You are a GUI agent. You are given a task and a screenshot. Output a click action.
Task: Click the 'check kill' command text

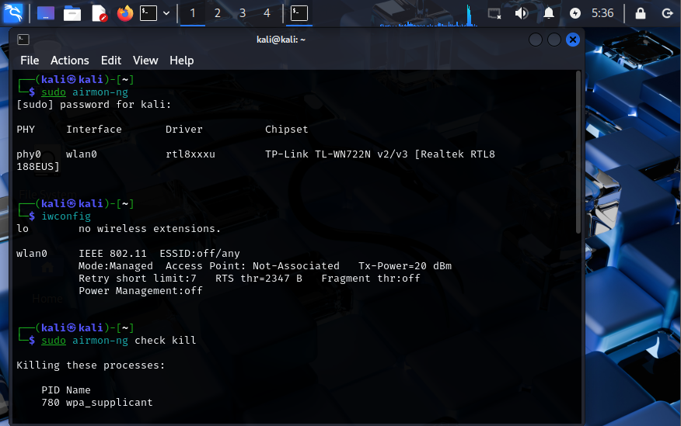click(165, 341)
